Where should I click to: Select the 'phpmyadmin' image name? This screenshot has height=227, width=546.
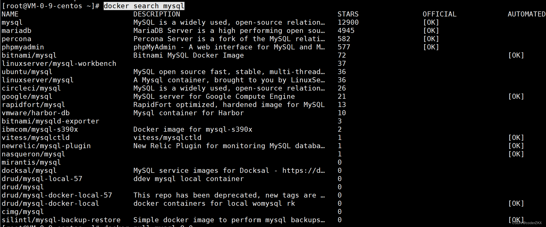point(23,47)
